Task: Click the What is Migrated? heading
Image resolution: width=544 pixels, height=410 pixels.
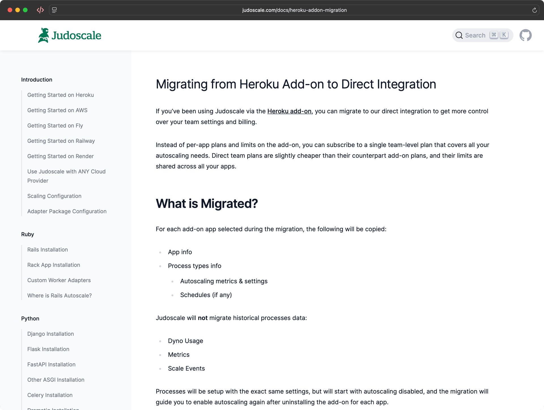Action: (207, 204)
